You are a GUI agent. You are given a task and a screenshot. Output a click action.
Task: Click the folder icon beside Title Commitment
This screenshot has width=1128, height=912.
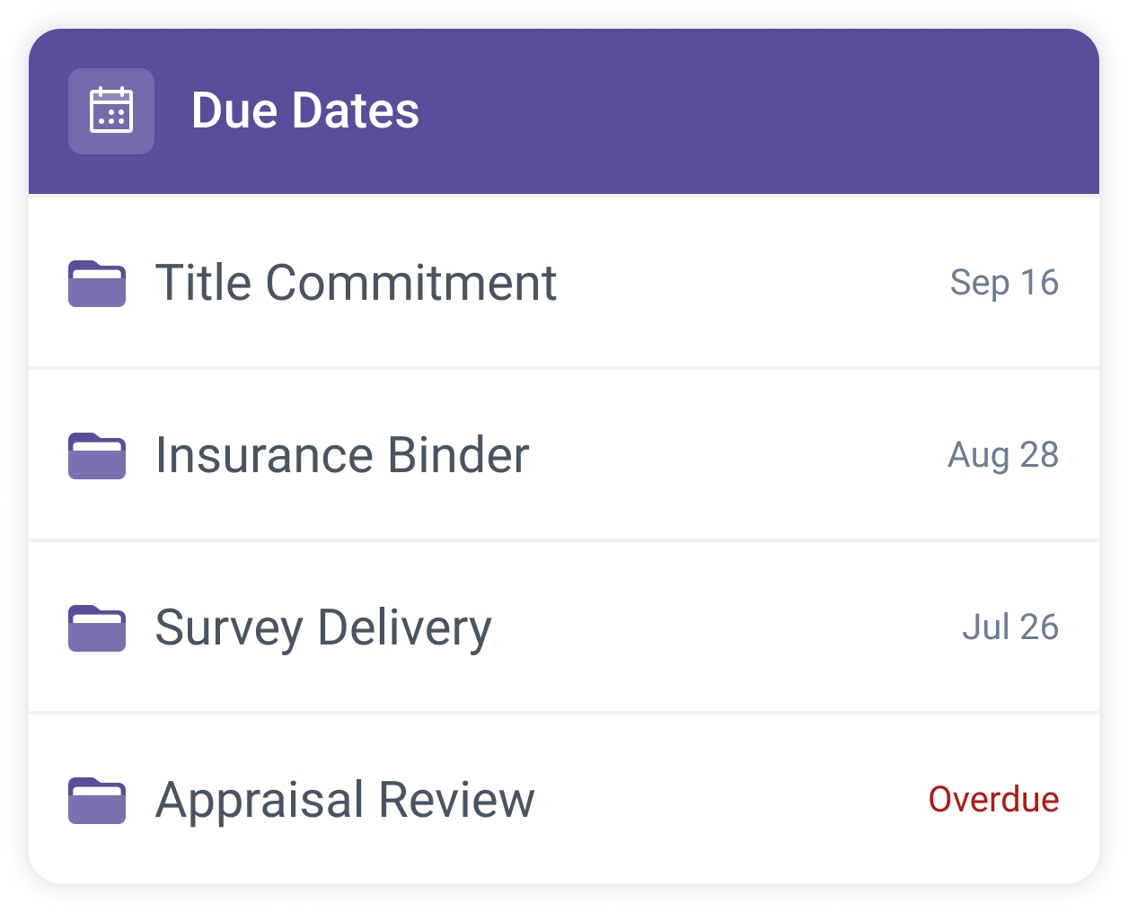click(97, 284)
